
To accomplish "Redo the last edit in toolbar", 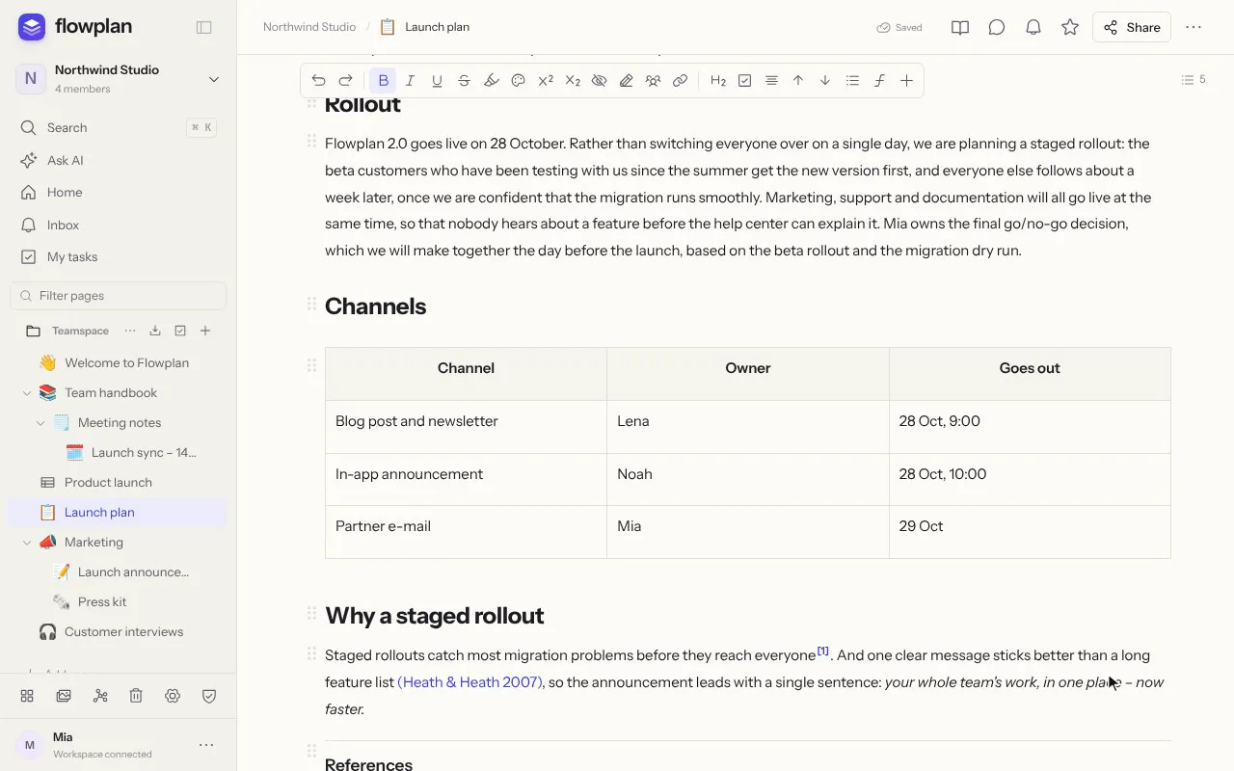I will point(345,81).
